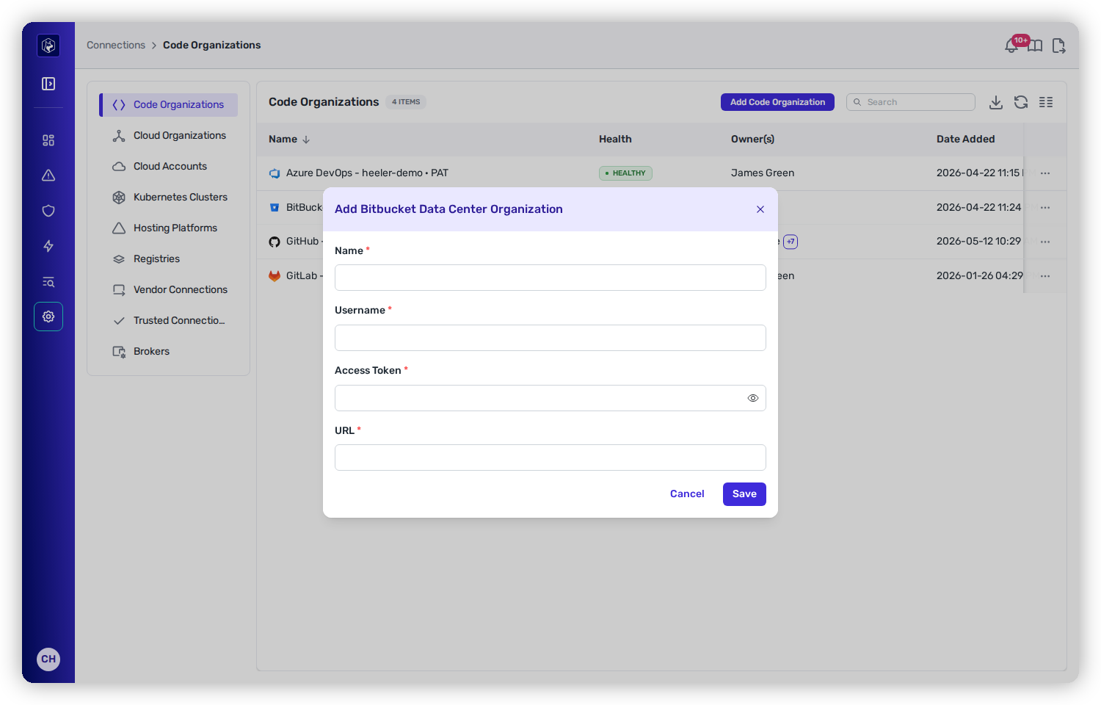Click the GitHub logo icon in the table
Screen dimensions: 1101x705
(x=275, y=242)
